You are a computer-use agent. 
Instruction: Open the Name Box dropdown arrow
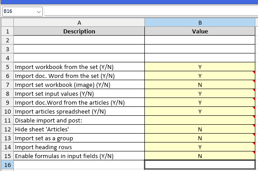point(39,12)
